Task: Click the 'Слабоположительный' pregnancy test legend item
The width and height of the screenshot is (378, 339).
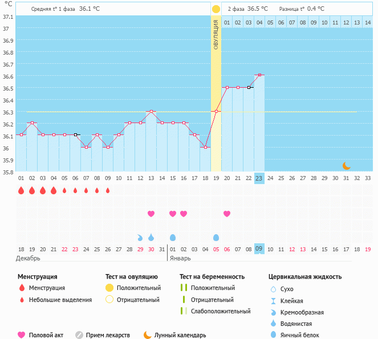Action: (x=184, y=311)
